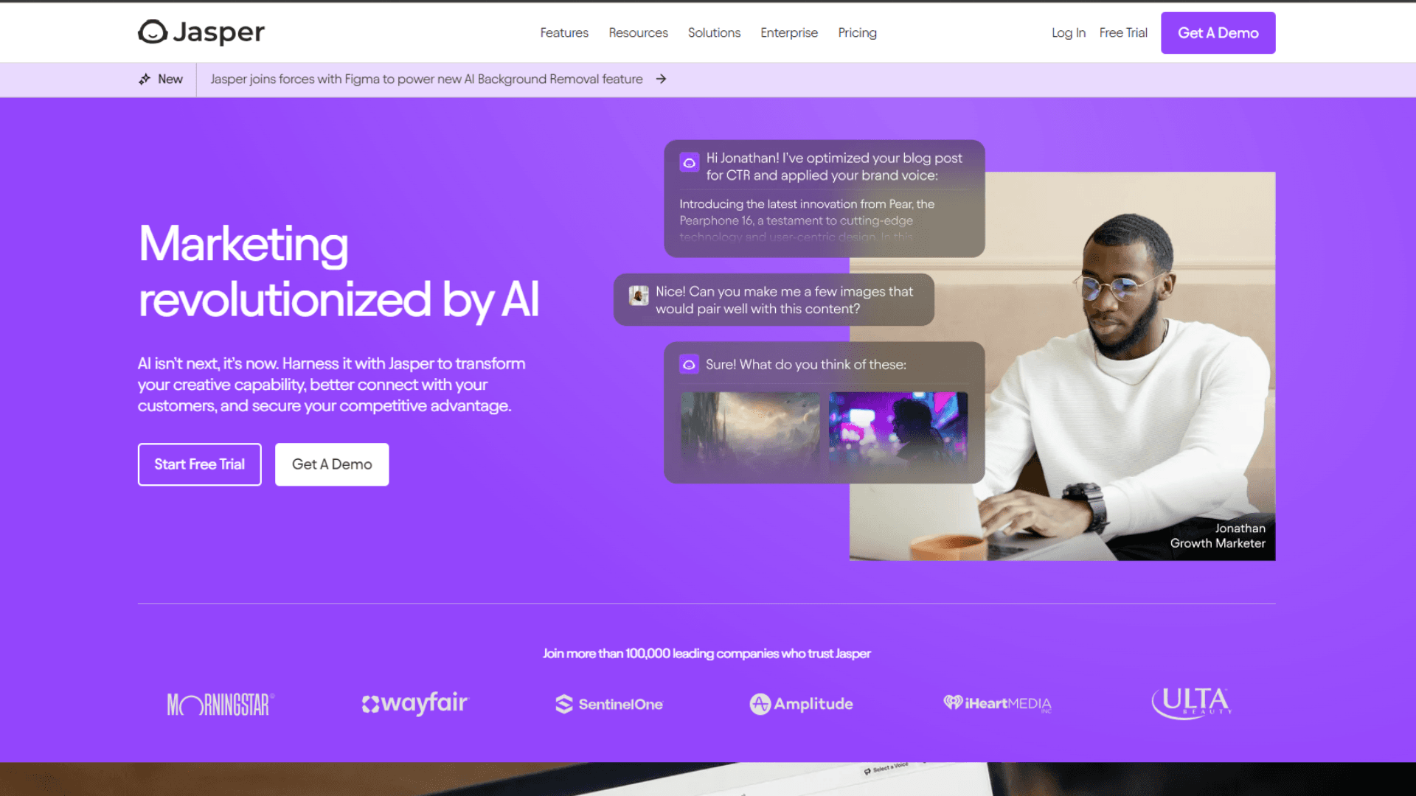Open the Solutions menu
Viewport: 1416px width, 796px height.
(714, 32)
